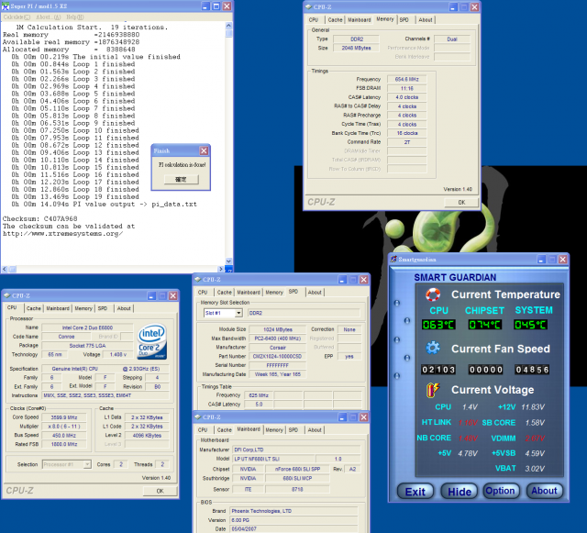587x533 pixels.
Task: Open About tab in CPU-Z SPD window
Action: [315, 292]
